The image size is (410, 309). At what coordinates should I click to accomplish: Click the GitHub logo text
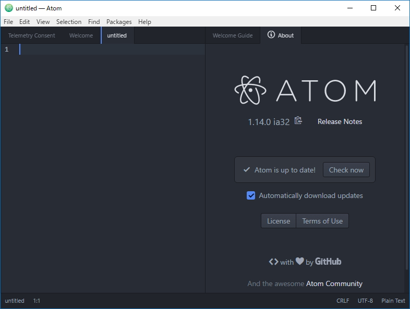point(328,261)
